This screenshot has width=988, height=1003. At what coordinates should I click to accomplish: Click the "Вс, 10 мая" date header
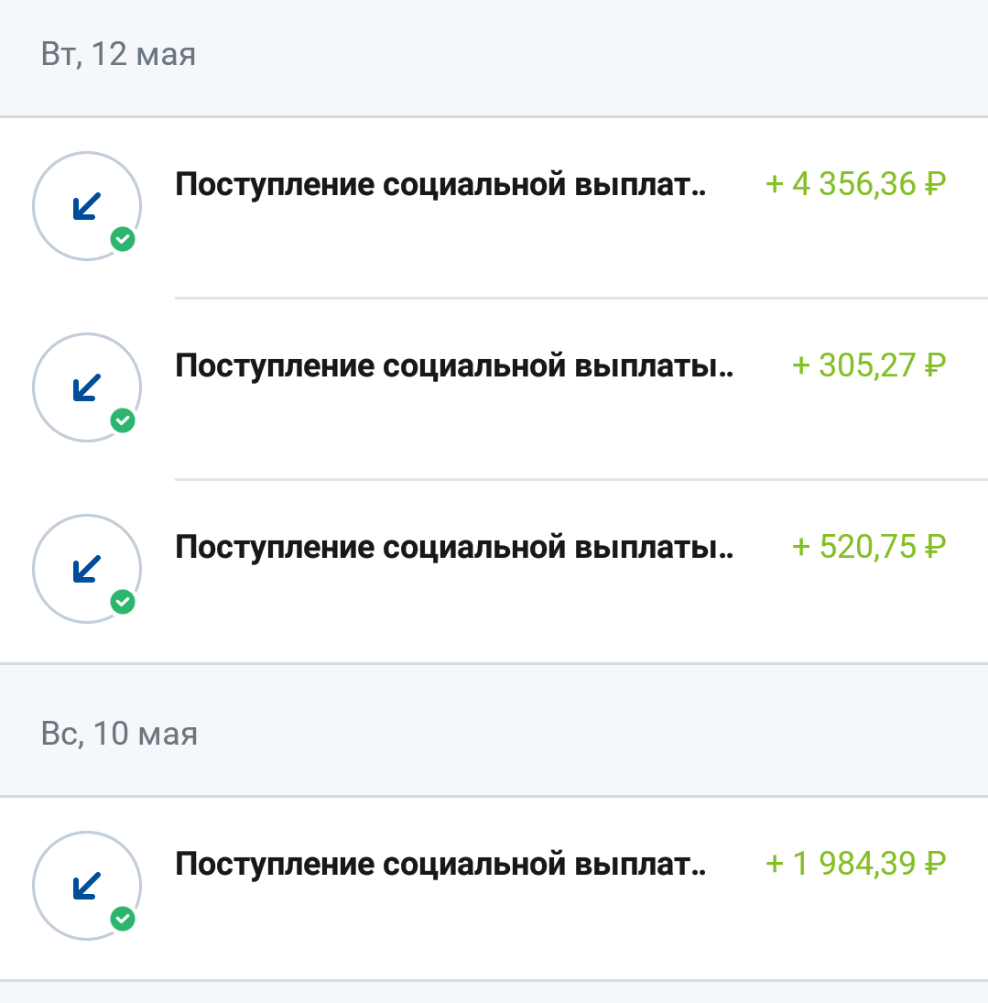point(119,735)
